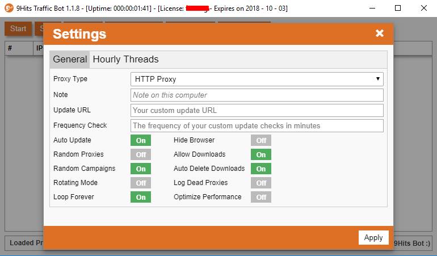This screenshot has width=437, height=256.
Task: Click the Rotating Mode label
Action: point(75,183)
